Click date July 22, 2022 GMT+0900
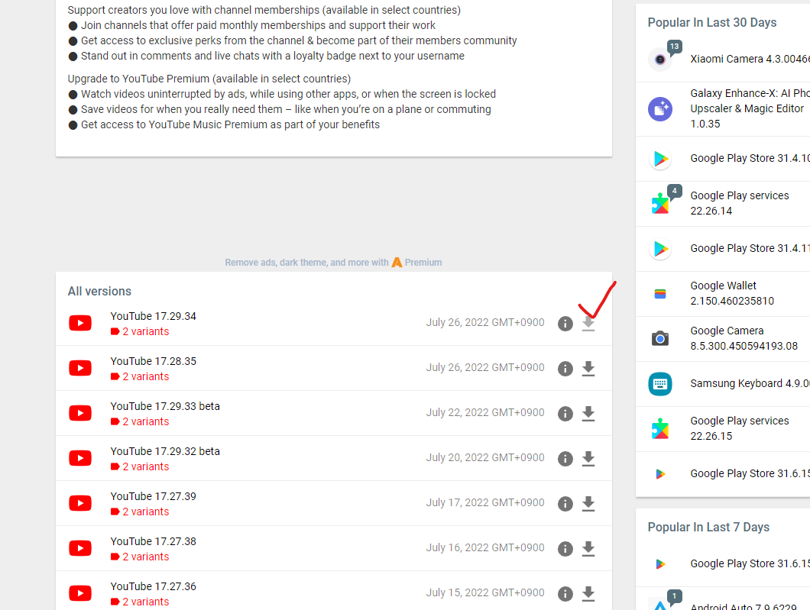Viewport: 810px width, 610px height. pyautogui.click(x=485, y=412)
